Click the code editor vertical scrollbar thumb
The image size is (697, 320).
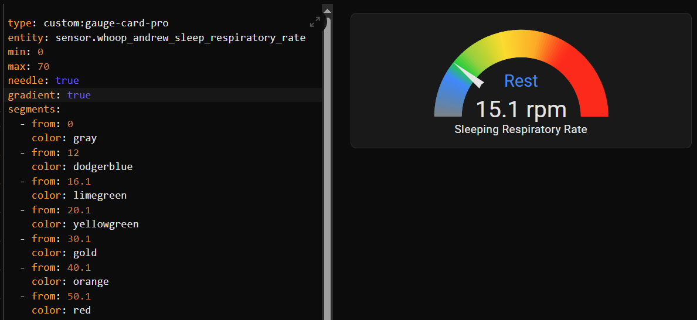tap(328, 168)
